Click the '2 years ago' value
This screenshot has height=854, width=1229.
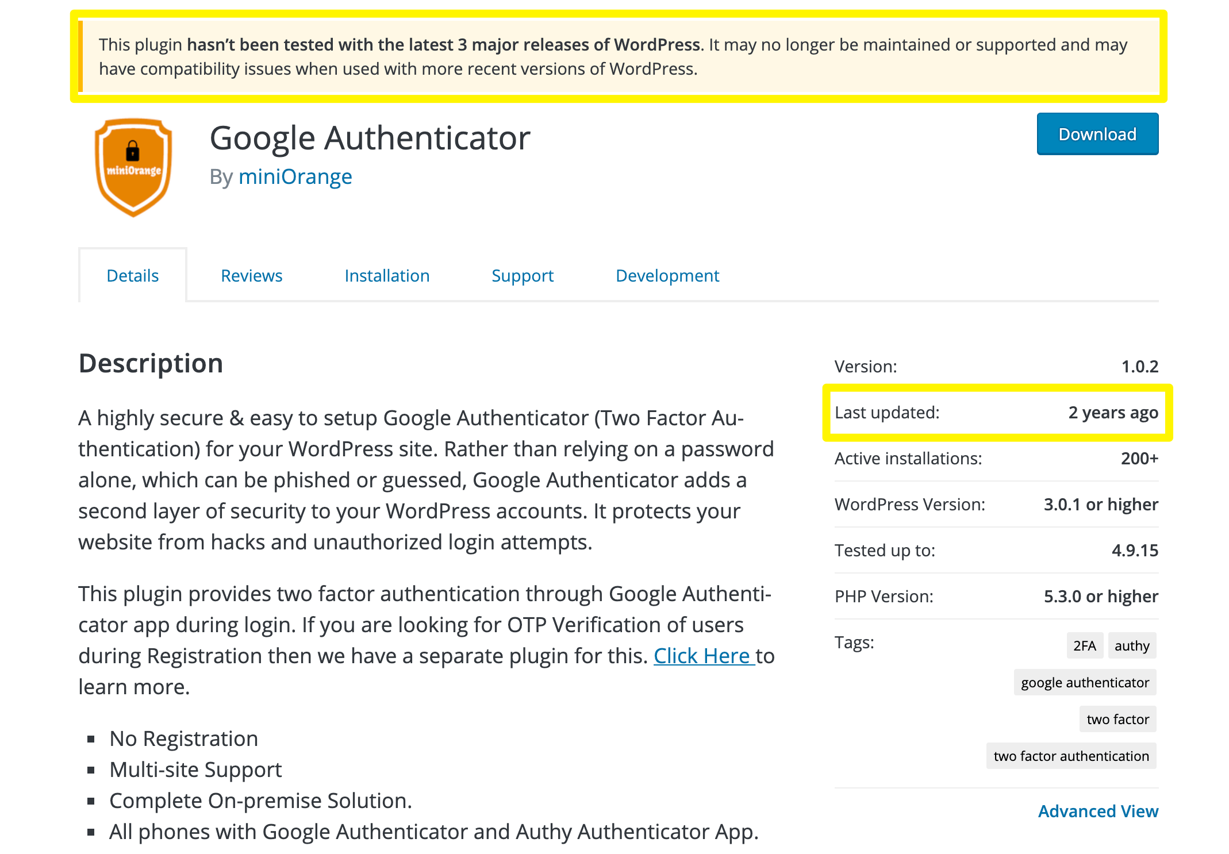click(x=1113, y=413)
